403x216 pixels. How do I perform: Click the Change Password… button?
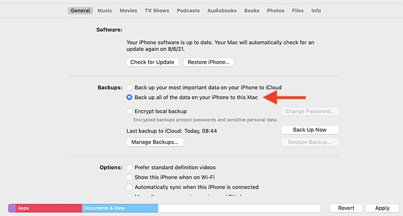pyautogui.click(x=310, y=111)
